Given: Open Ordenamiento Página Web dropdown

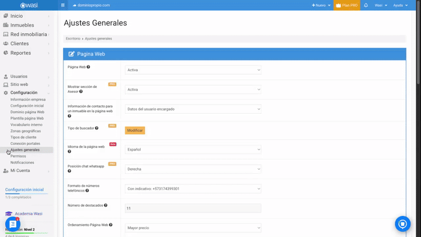Looking at the screenshot, I should point(193,228).
